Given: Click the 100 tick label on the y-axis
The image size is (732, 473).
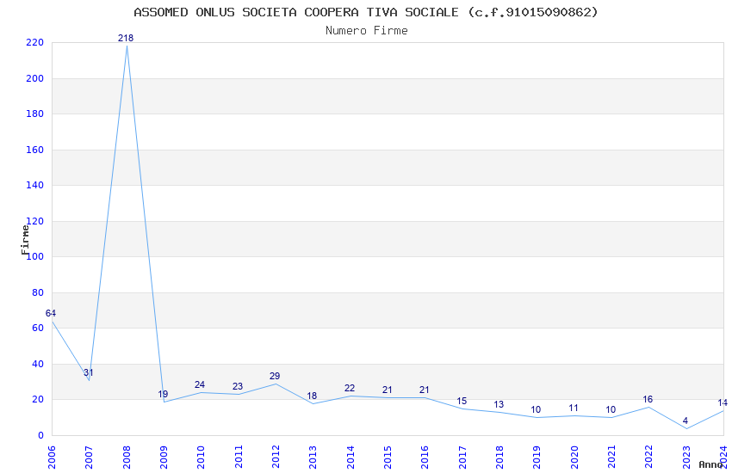Looking at the screenshot, I should coord(36,256).
